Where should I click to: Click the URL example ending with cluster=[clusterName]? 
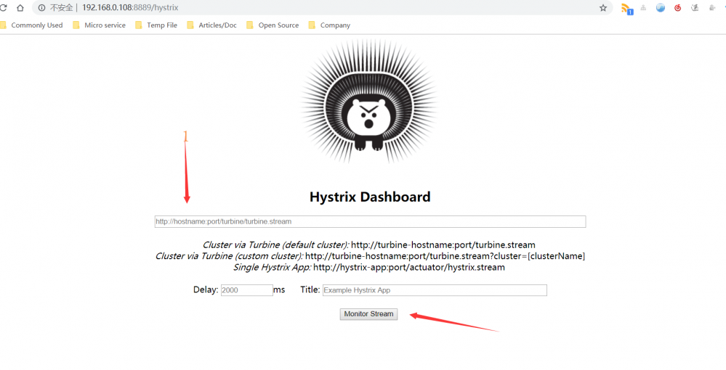coord(445,256)
